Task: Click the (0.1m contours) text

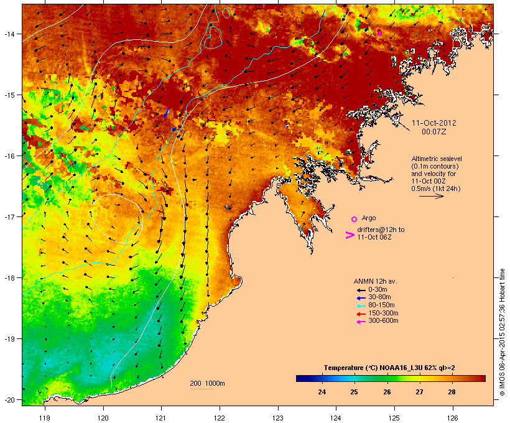Action: [435, 166]
